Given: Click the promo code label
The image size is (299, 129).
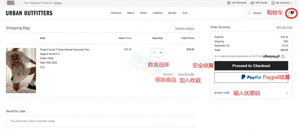Looking at the screenshot, I should 222,93.
